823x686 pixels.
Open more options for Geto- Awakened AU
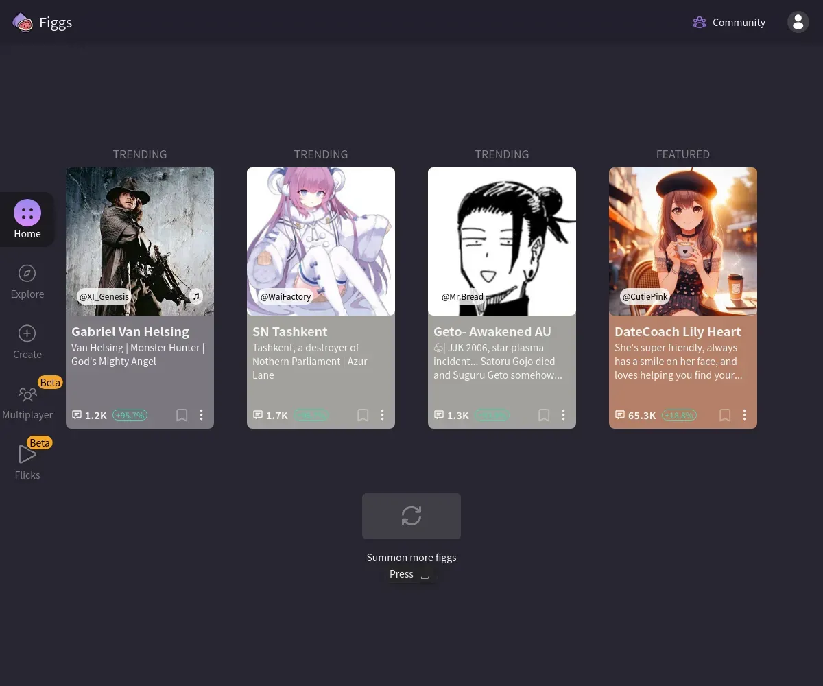(x=564, y=415)
